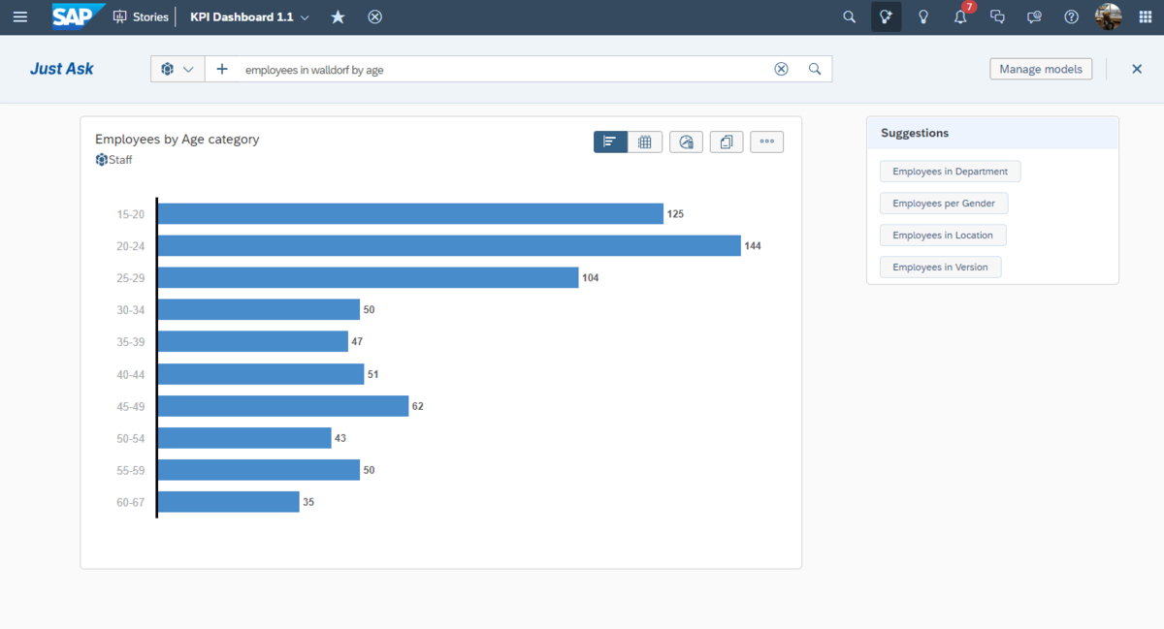
Task: Click the 20-24 age category bar
Action: pyautogui.click(x=448, y=246)
